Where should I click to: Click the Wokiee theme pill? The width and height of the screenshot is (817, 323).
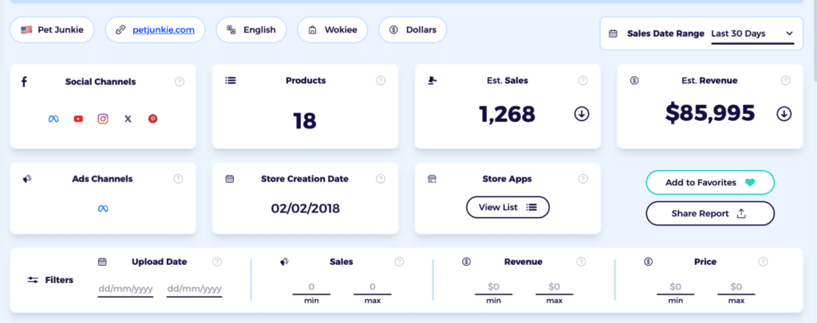[x=333, y=29]
